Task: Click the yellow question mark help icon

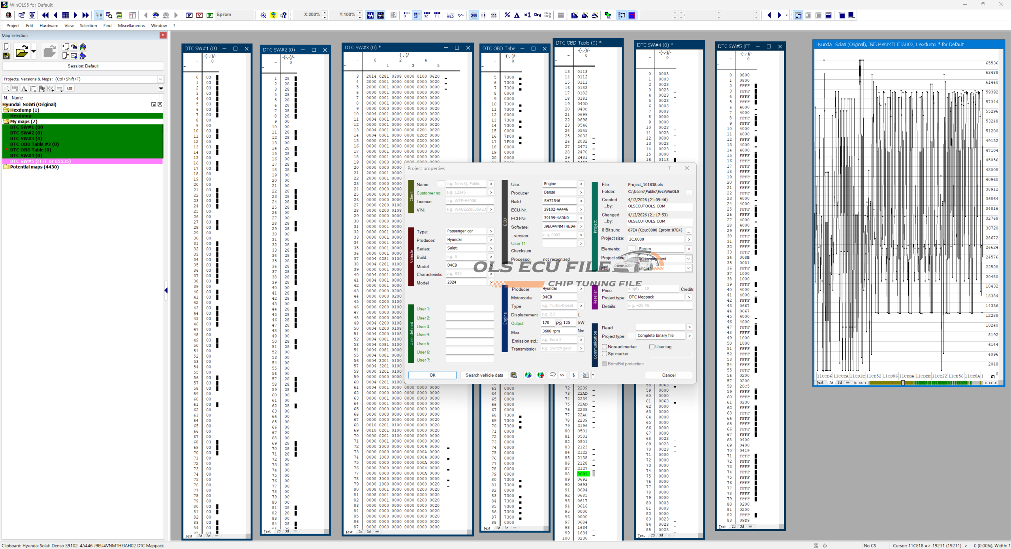Action: 273,15
